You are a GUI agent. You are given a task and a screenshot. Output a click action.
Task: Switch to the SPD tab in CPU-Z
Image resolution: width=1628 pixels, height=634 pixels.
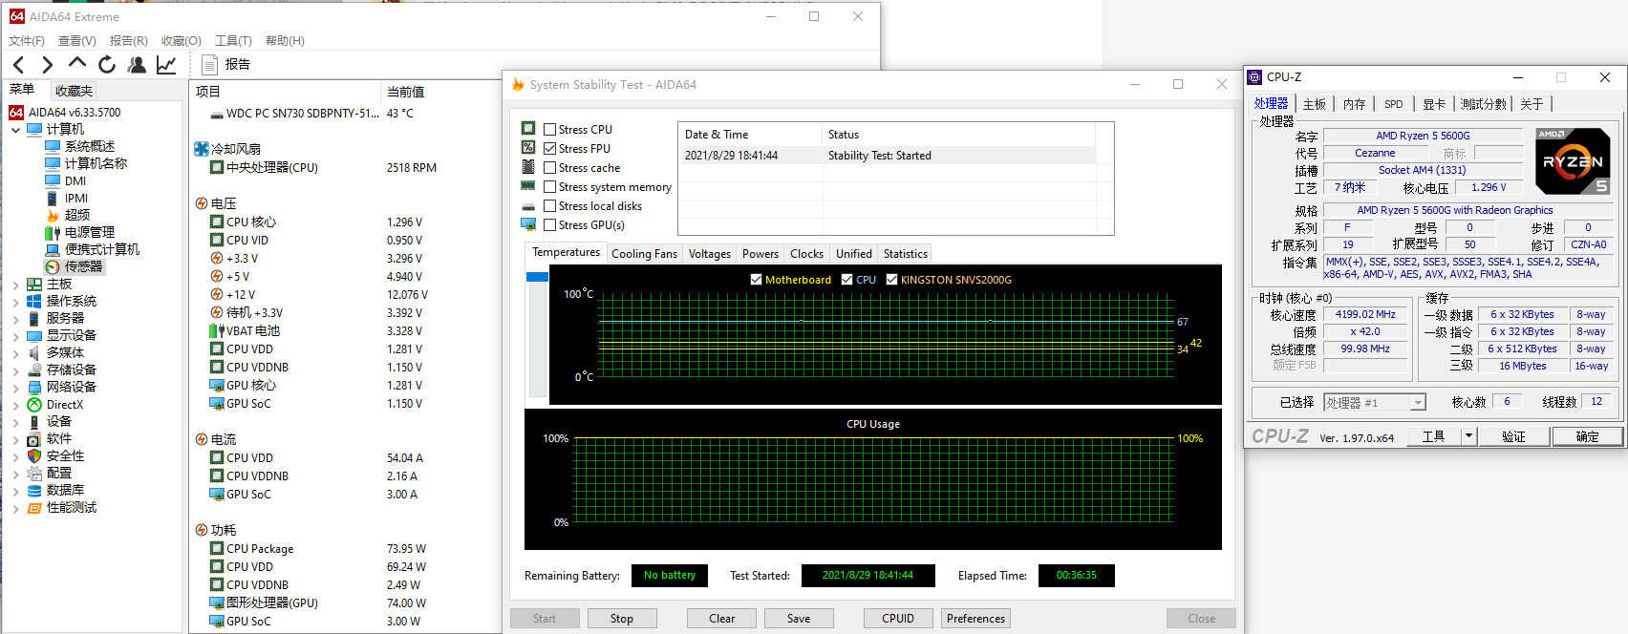(1394, 104)
